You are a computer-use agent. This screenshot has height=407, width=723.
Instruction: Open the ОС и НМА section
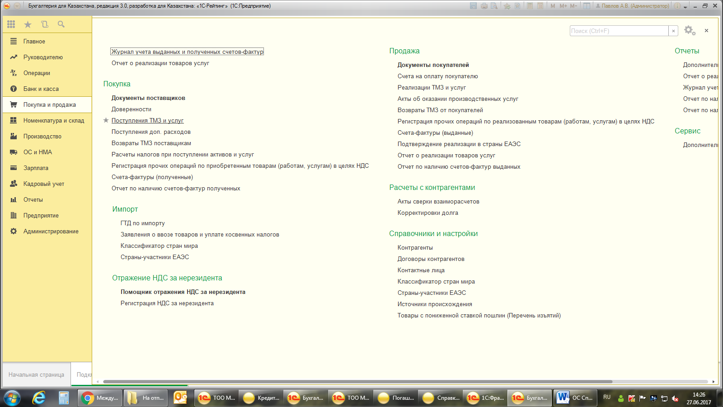click(47, 152)
